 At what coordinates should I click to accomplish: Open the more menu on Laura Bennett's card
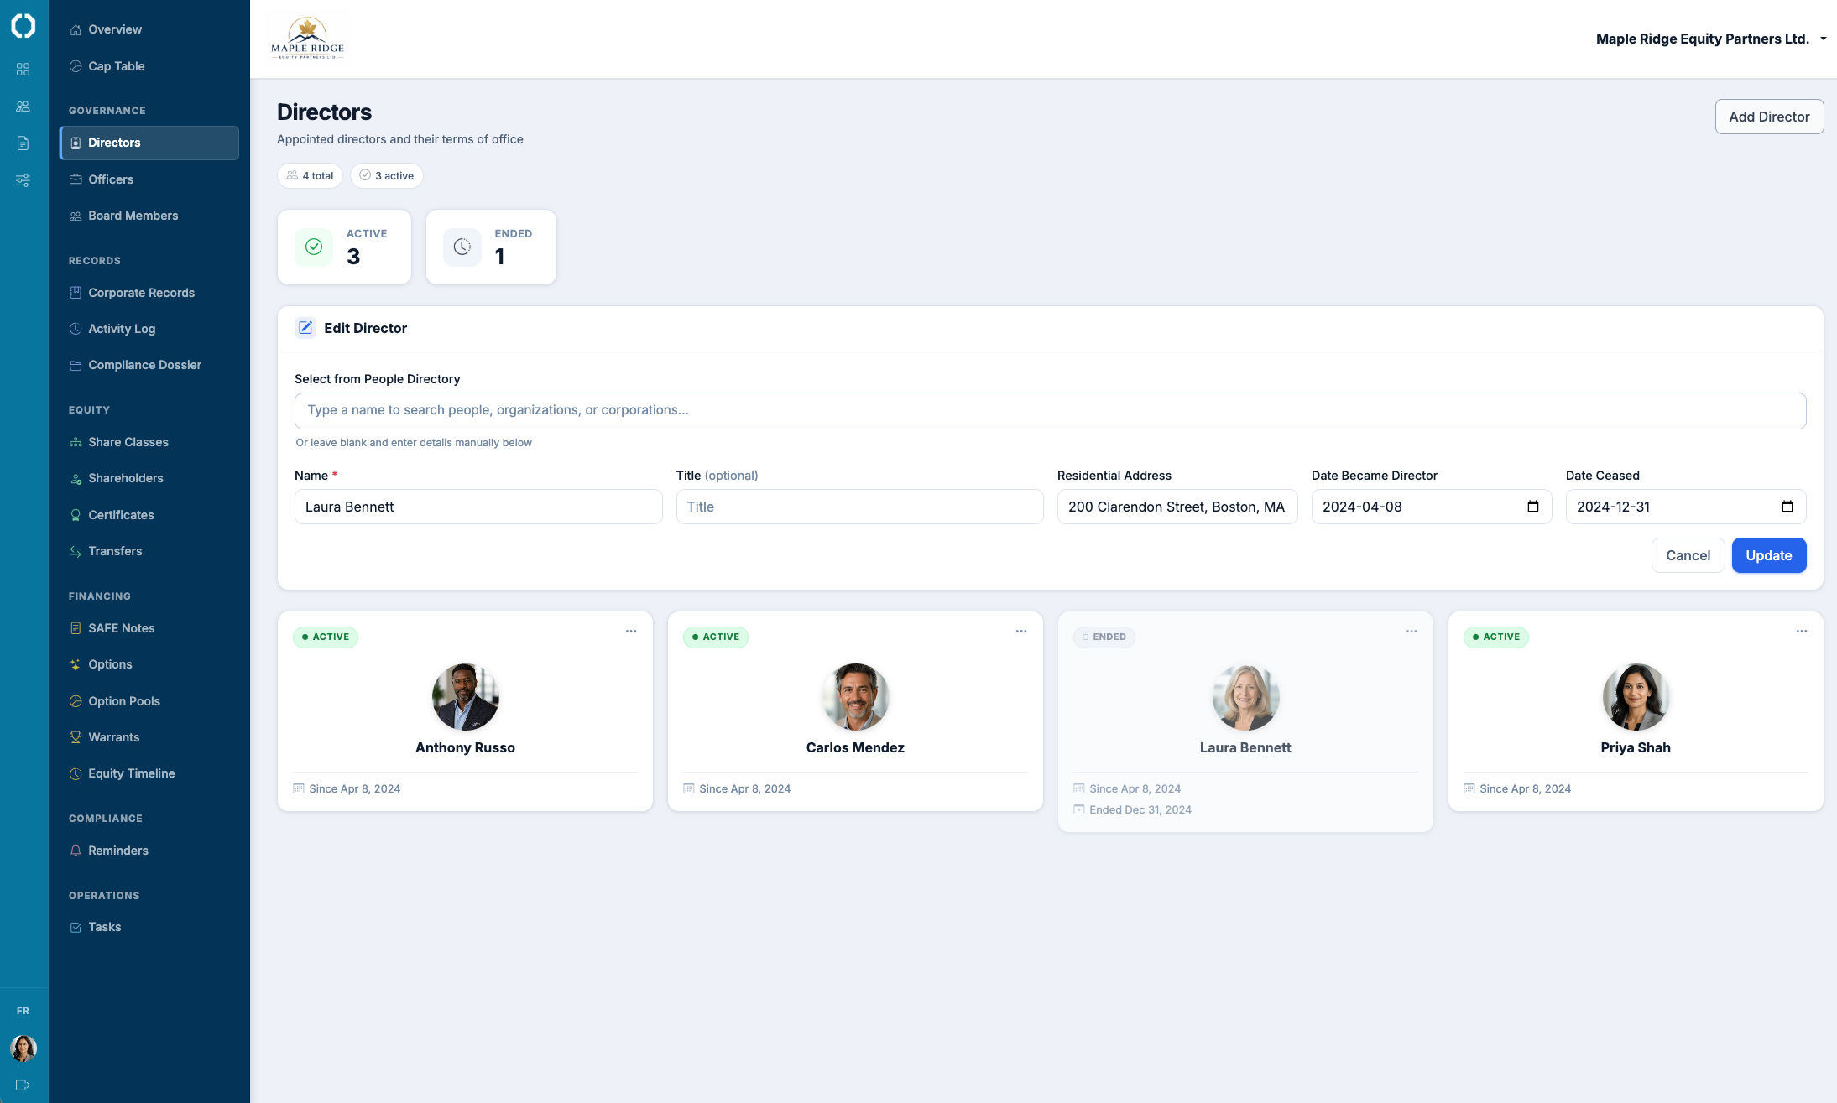click(x=1412, y=632)
